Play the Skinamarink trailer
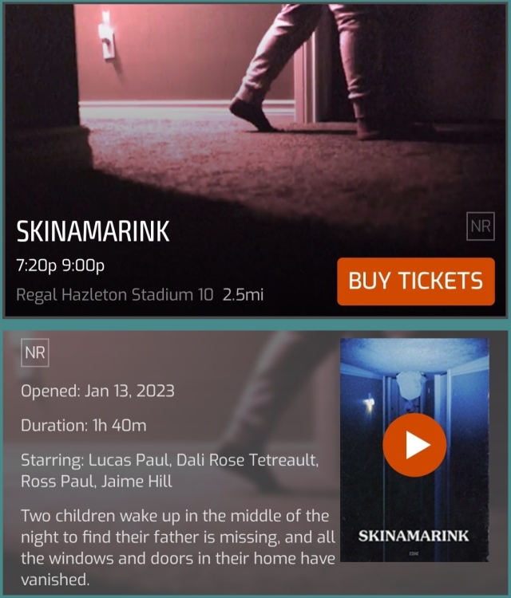 [414, 445]
